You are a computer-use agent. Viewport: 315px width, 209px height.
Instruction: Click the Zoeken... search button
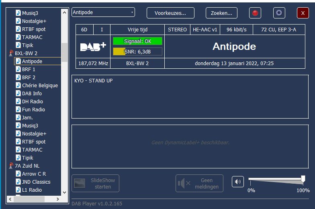click(221, 13)
